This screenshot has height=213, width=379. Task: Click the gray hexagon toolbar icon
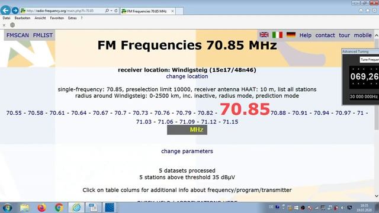click(12, 25)
